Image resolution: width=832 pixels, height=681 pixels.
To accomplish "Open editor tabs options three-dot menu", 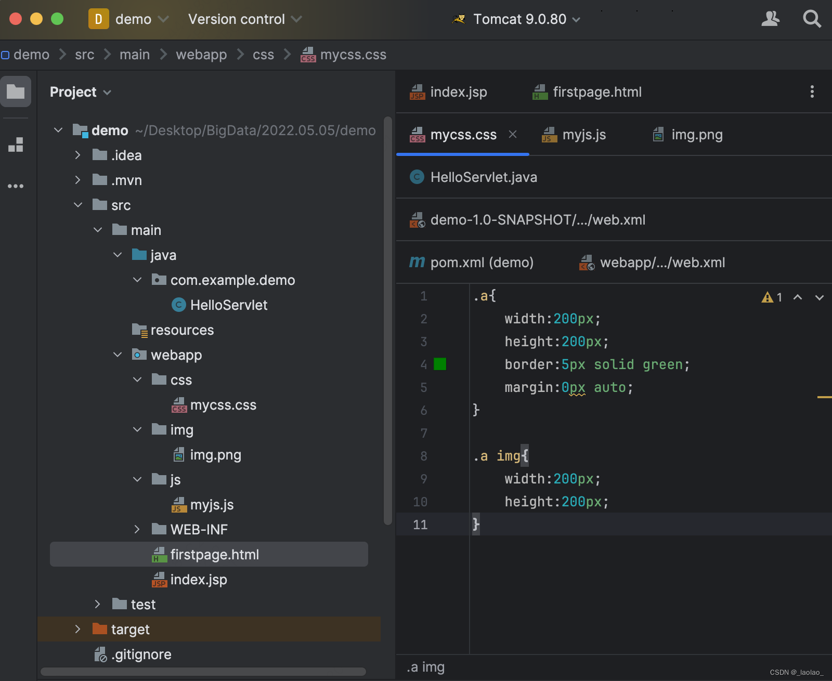I will [812, 92].
